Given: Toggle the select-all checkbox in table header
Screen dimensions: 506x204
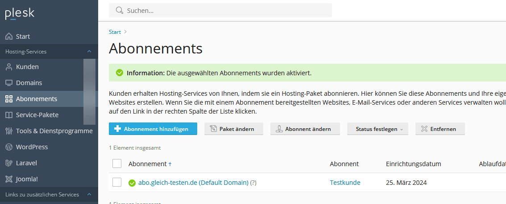Looking at the screenshot, I should (117, 164).
